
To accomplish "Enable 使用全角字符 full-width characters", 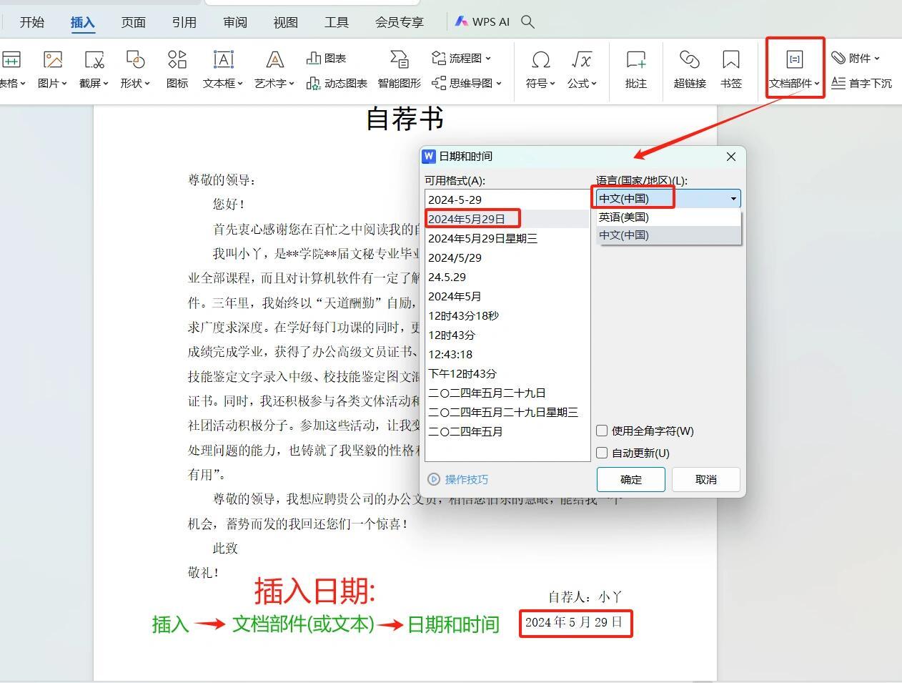I will point(603,431).
